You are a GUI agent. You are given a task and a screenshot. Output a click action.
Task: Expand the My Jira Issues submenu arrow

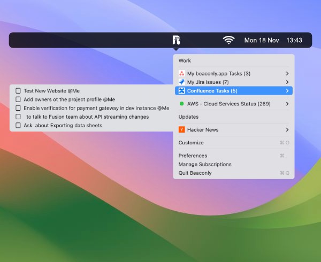click(x=287, y=82)
